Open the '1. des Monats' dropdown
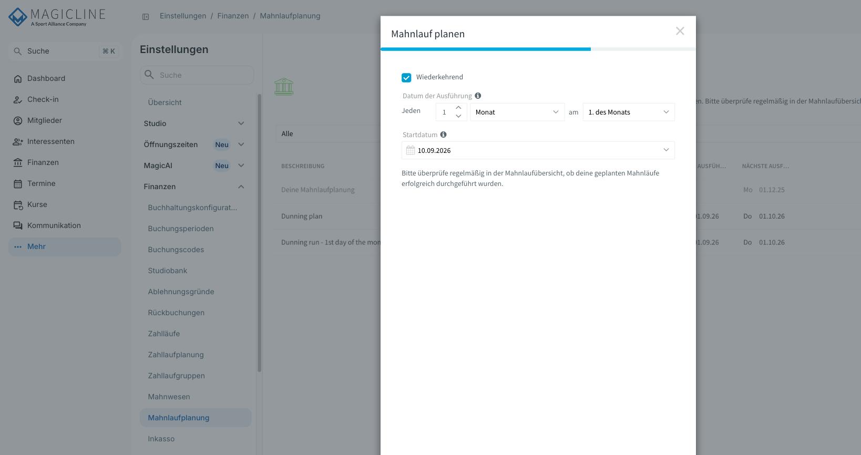The width and height of the screenshot is (861, 455). point(629,112)
